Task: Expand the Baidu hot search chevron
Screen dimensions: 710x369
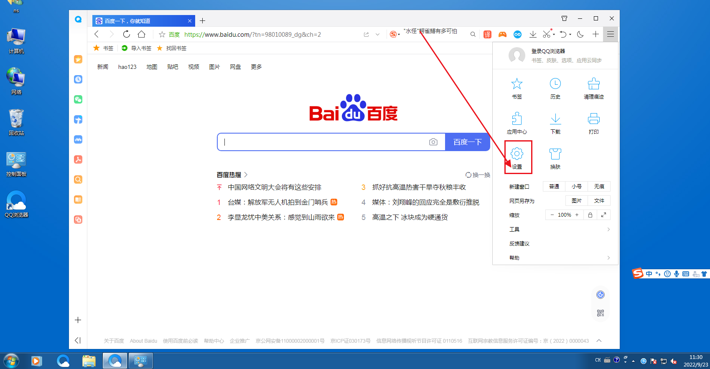Action: point(246,175)
